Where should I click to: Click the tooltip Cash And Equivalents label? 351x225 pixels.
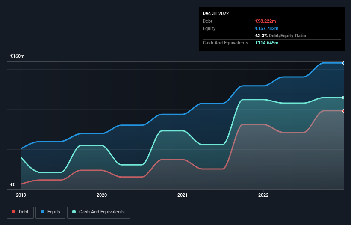(x=225, y=43)
